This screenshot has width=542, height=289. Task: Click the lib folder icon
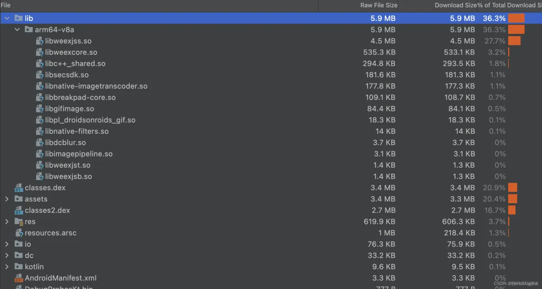[x=18, y=18]
